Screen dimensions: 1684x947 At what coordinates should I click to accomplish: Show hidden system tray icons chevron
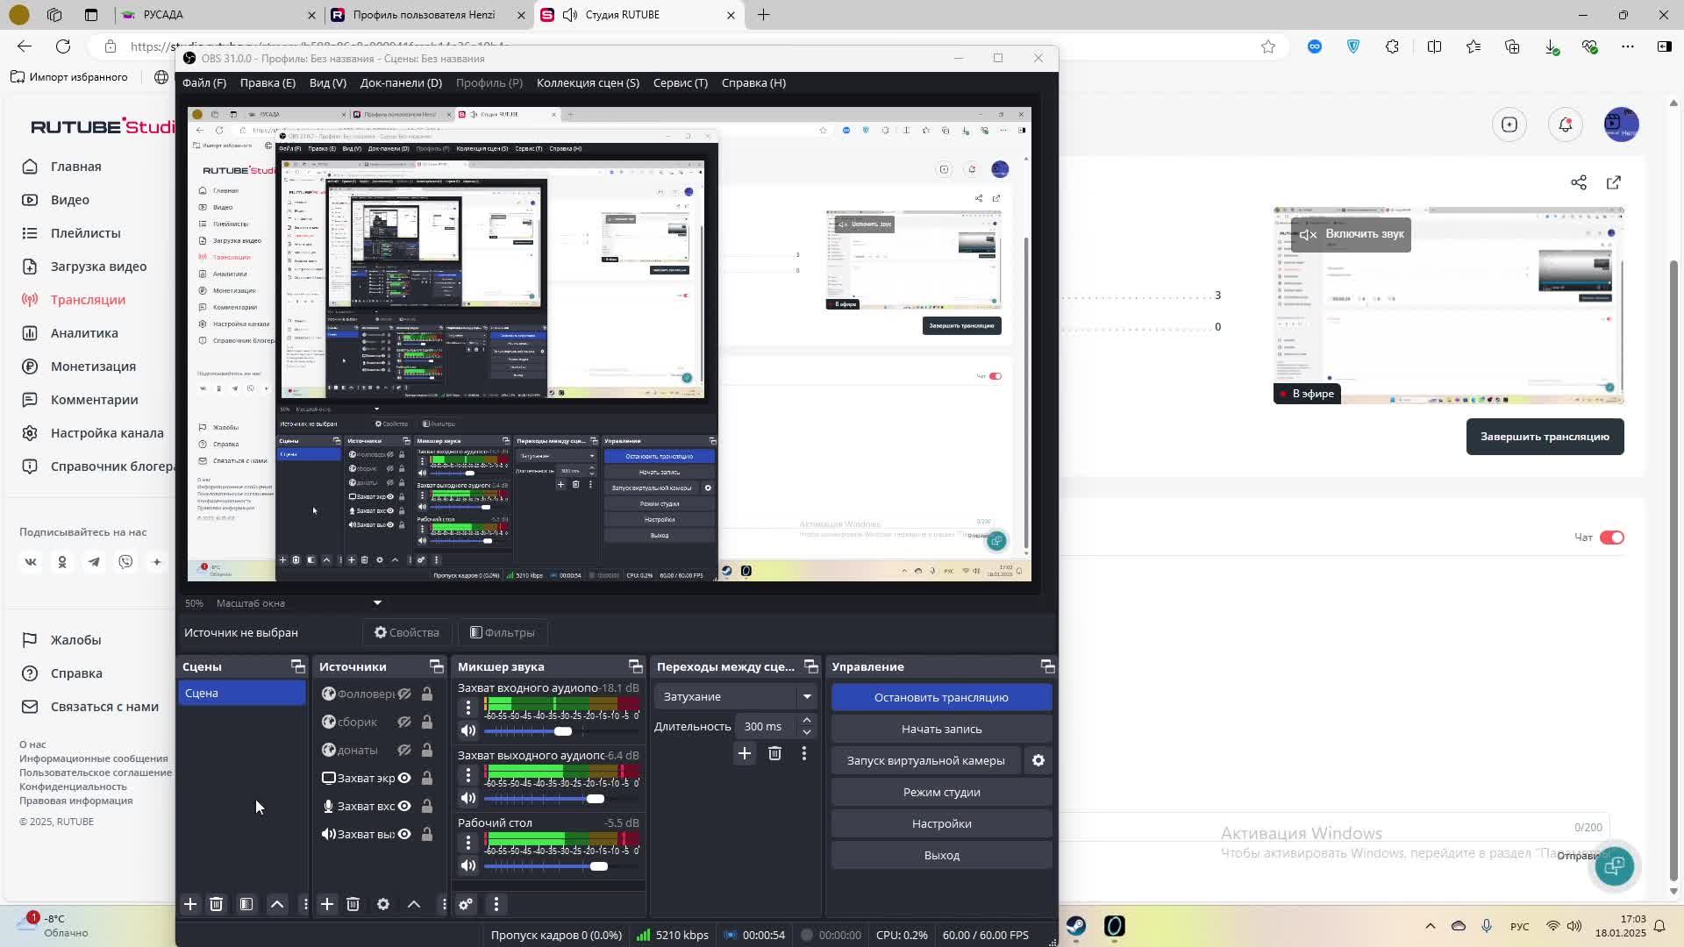coord(1431,926)
